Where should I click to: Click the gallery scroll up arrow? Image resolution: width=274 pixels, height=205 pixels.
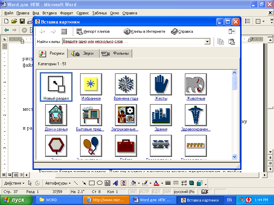pyautogui.click(x=234, y=72)
